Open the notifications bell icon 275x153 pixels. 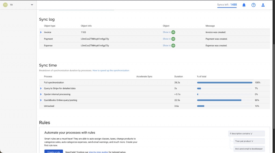244,5
